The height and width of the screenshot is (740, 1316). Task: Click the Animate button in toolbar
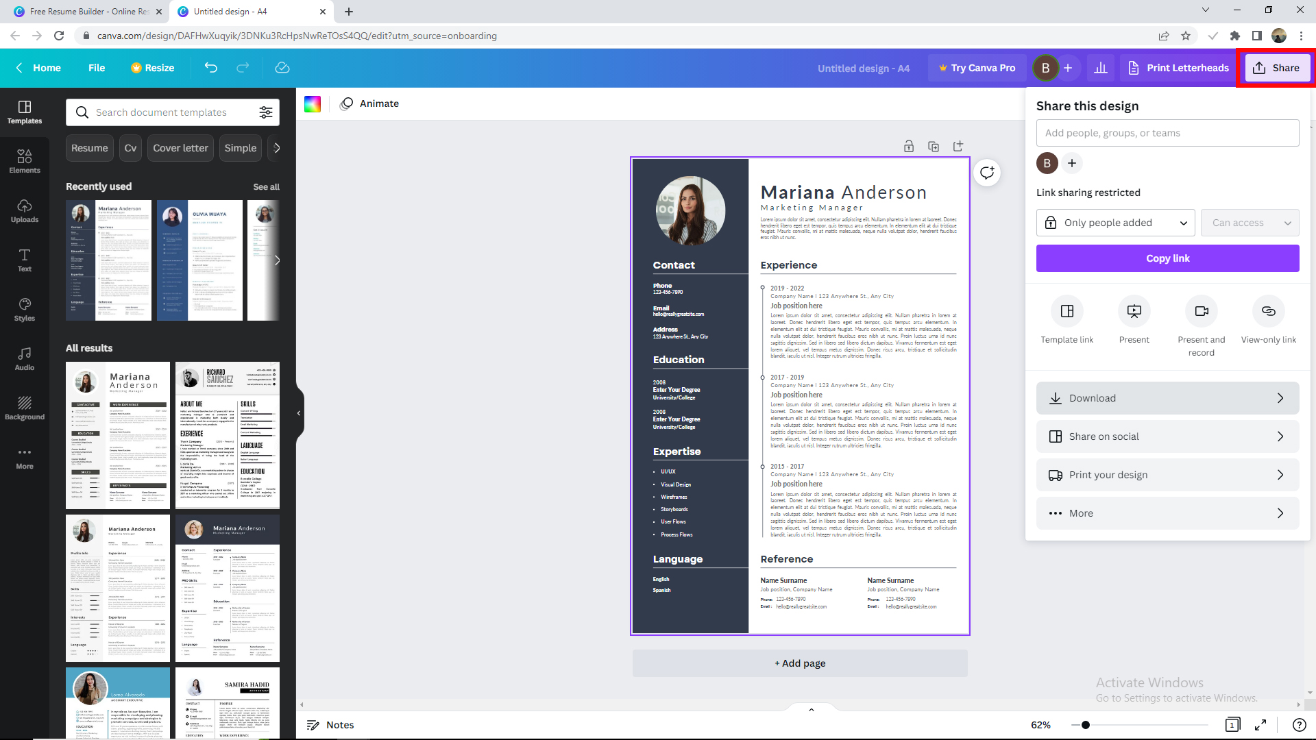point(371,103)
